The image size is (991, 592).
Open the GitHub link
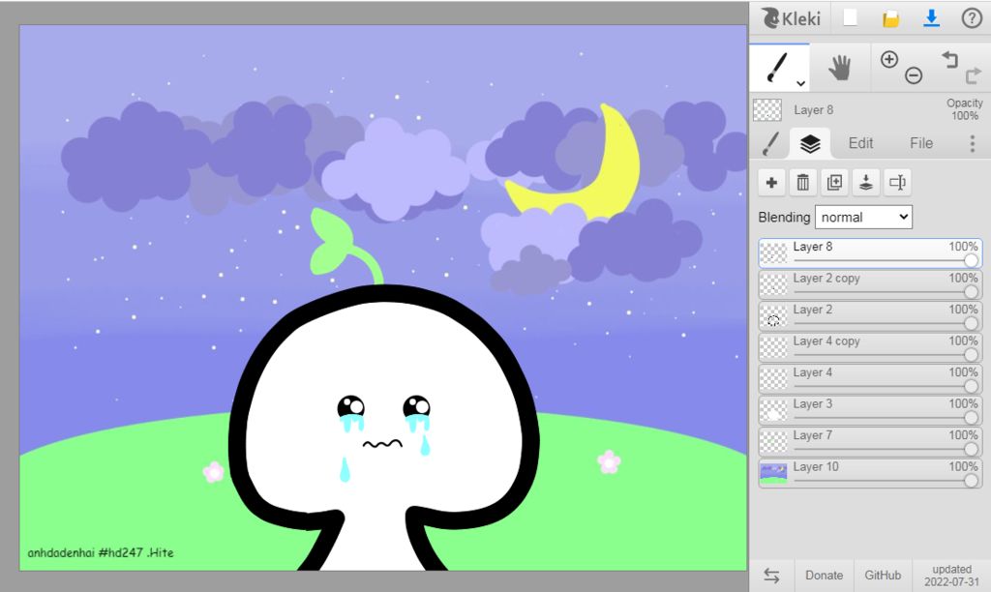[x=883, y=575]
